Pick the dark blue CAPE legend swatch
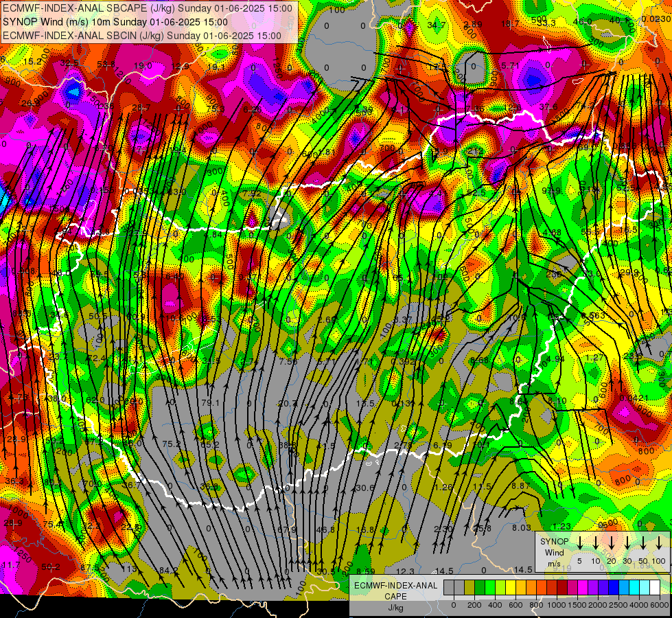This screenshot has width=672, height=618. [x=613, y=588]
